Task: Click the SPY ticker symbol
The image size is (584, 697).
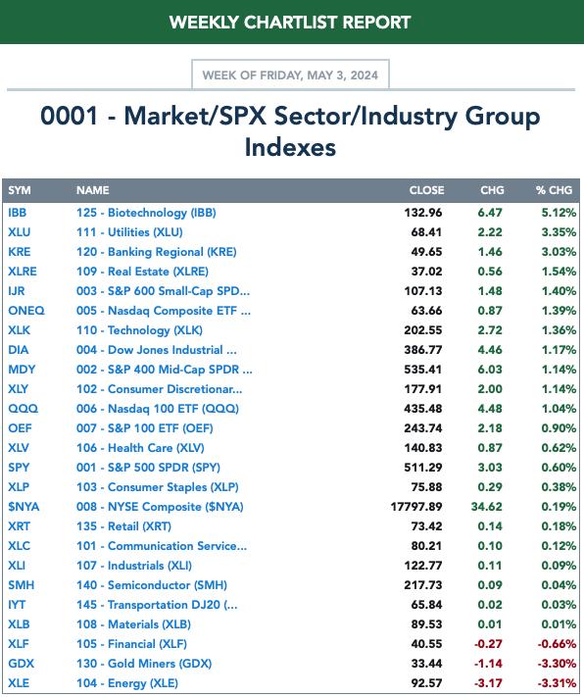Action: click(19, 468)
